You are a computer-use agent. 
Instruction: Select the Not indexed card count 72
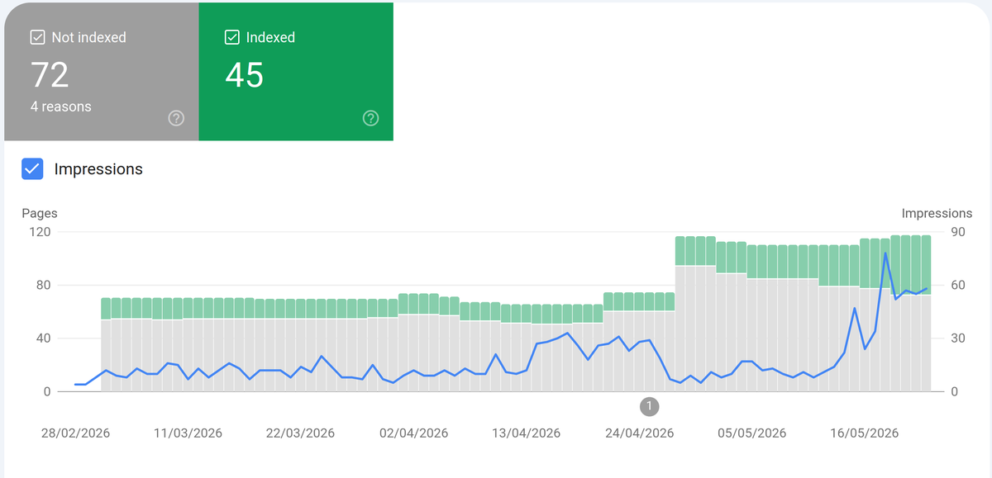[x=50, y=75]
